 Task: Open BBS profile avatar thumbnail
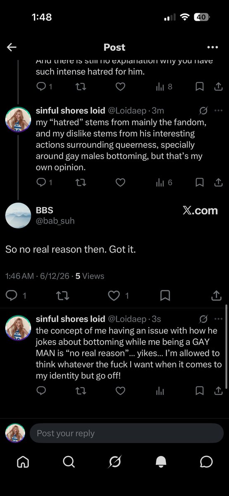(18, 215)
